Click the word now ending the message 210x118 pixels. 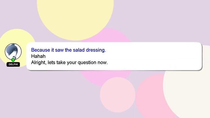pyautogui.click(x=103, y=63)
